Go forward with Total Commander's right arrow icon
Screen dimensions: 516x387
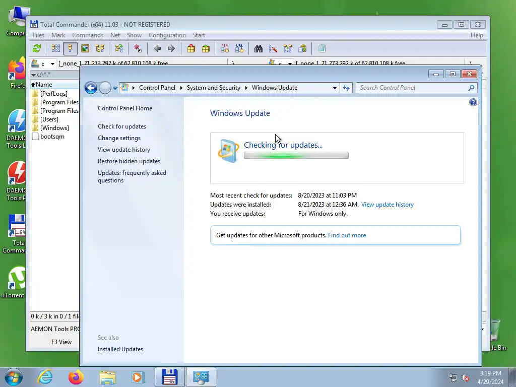tap(171, 49)
